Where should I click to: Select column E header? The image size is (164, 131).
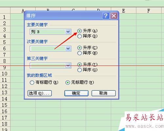pyautogui.click(x=124, y=10)
